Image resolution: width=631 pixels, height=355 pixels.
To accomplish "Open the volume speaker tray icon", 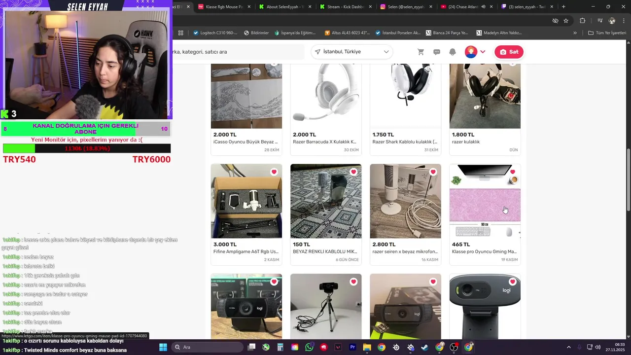I will point(597,347).
